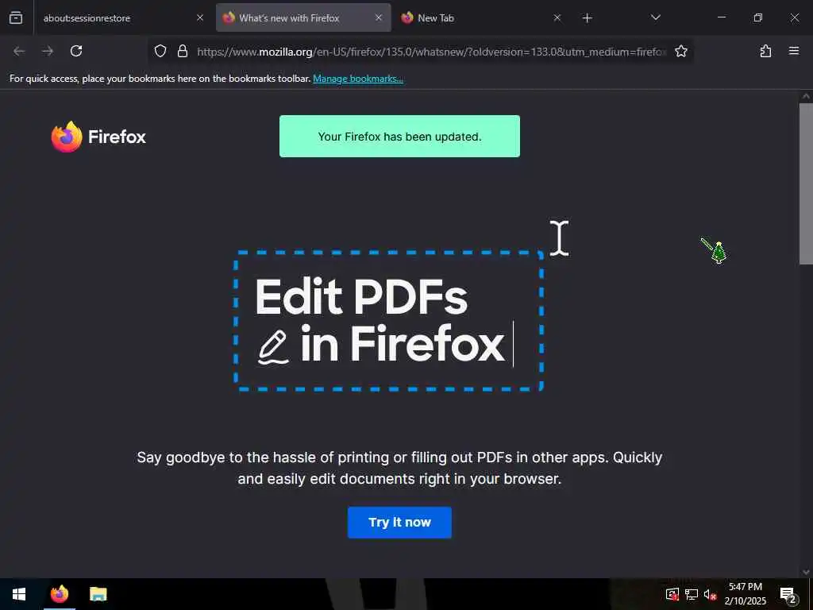Click the pencil signature icon in the headline
Image resolution: width=813 pixels, height=610 pixels.
[273, 346]
